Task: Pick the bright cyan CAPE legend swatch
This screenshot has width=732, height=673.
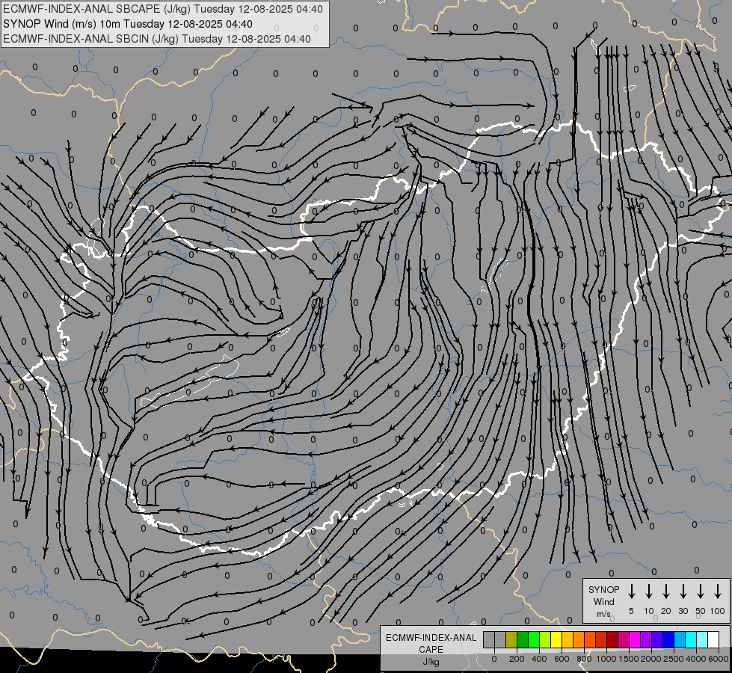Action: (690, 639)
